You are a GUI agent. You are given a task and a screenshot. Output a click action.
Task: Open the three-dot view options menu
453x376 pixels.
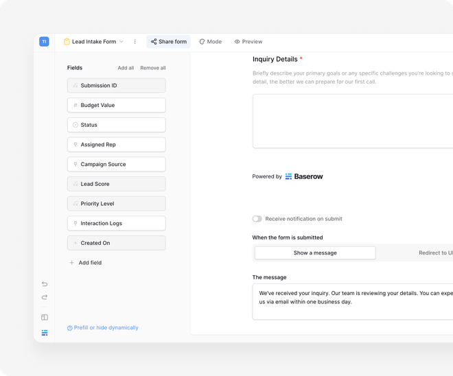pos(135,42)
